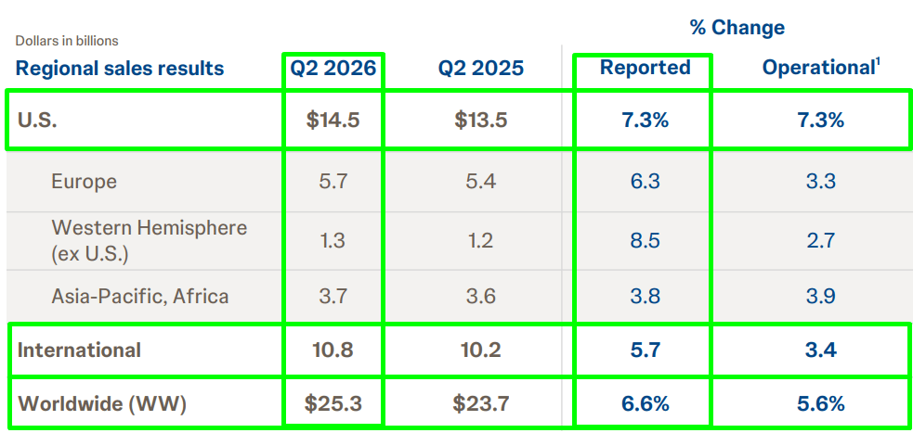Select the Western Hemisphere (ex U.S.) label
Viewport: 913px width, 433px height.
149,241
